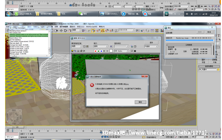222x140 pixels.
Task: Open the named selection sets dropdown
Action: tap(126, 30)
